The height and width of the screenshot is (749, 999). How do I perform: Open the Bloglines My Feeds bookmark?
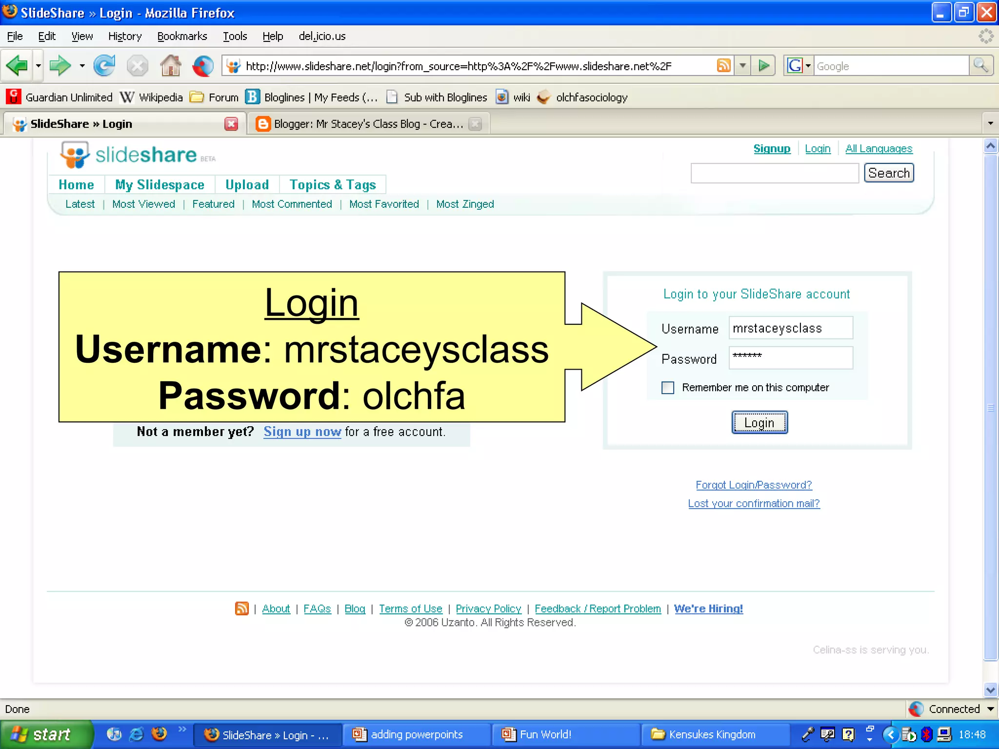point(312,97)
